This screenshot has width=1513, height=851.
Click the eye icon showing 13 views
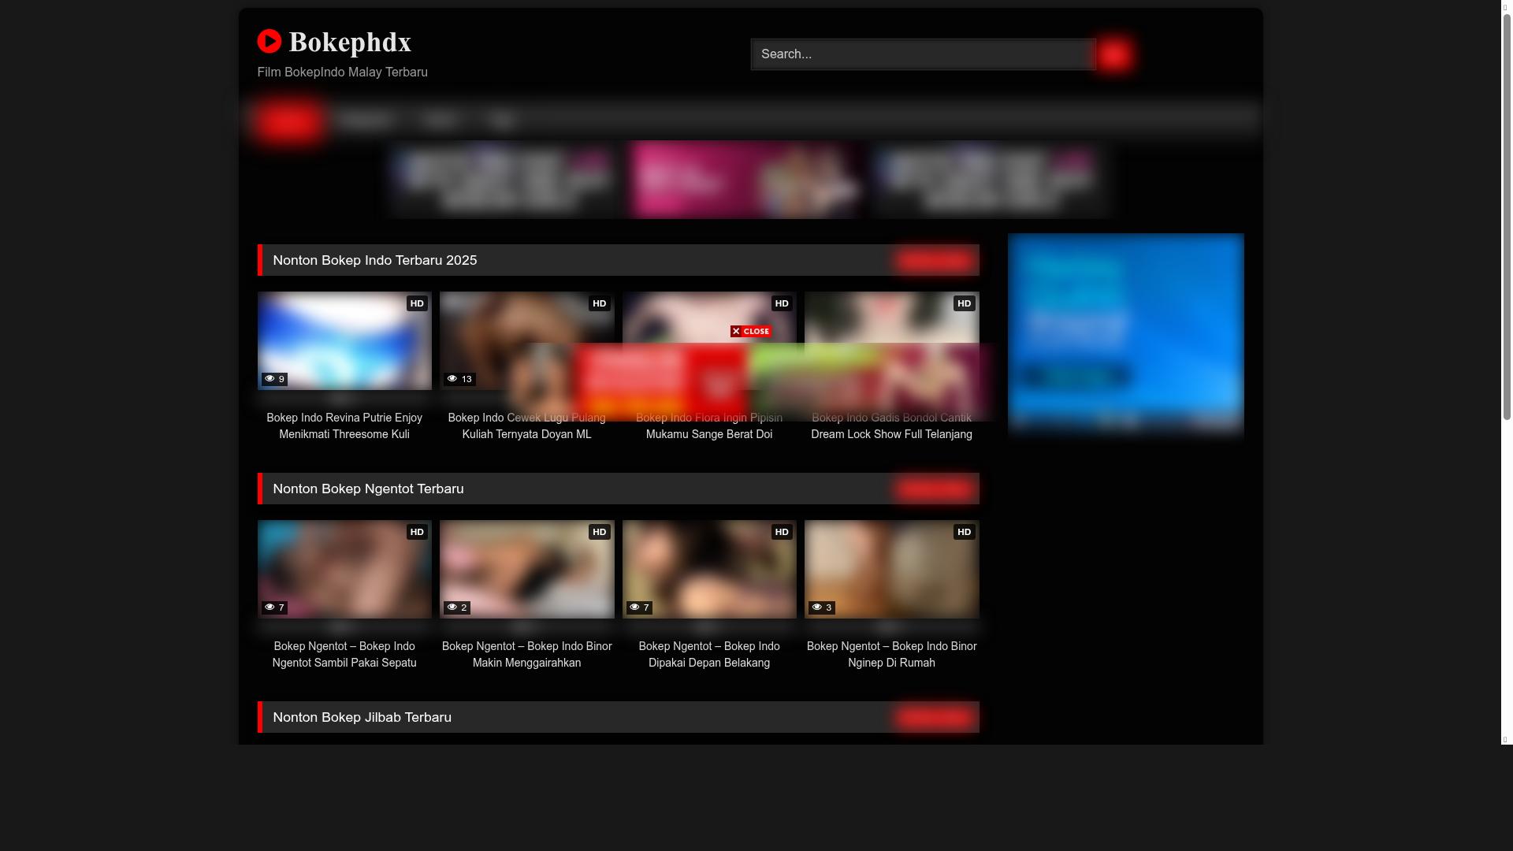tap(452, 379)
